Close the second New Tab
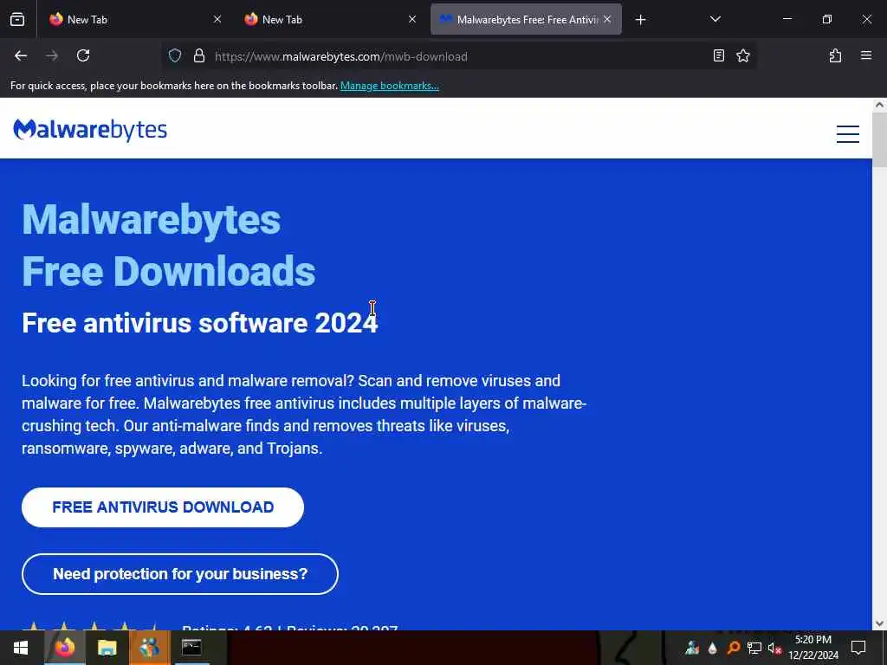887x665 pixels. tap(412, 19)
